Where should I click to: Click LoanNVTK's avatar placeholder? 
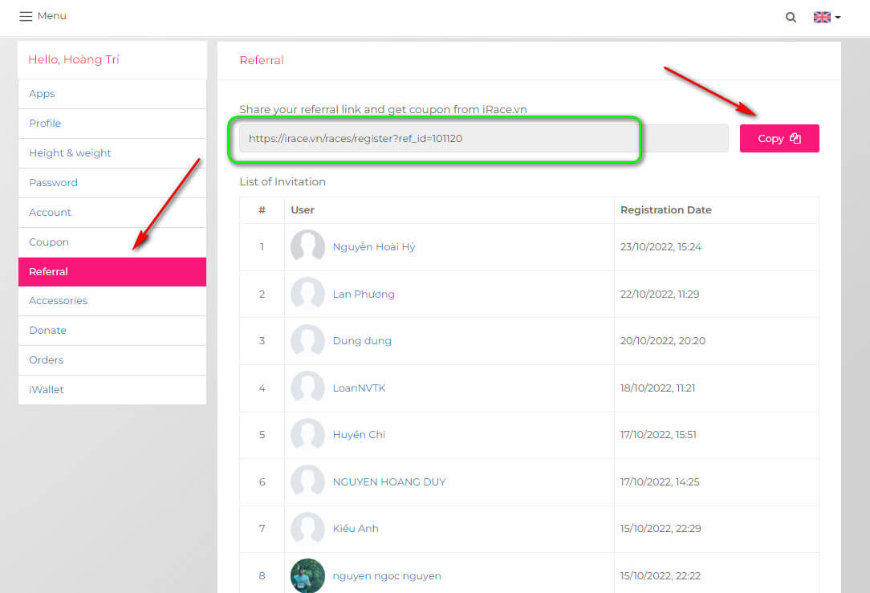(307, 388)
